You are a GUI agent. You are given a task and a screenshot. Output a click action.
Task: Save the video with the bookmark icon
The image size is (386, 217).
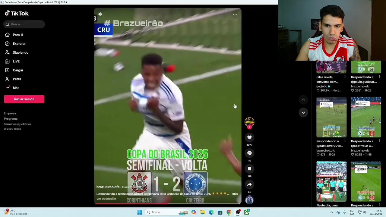(x=249, y=169)
